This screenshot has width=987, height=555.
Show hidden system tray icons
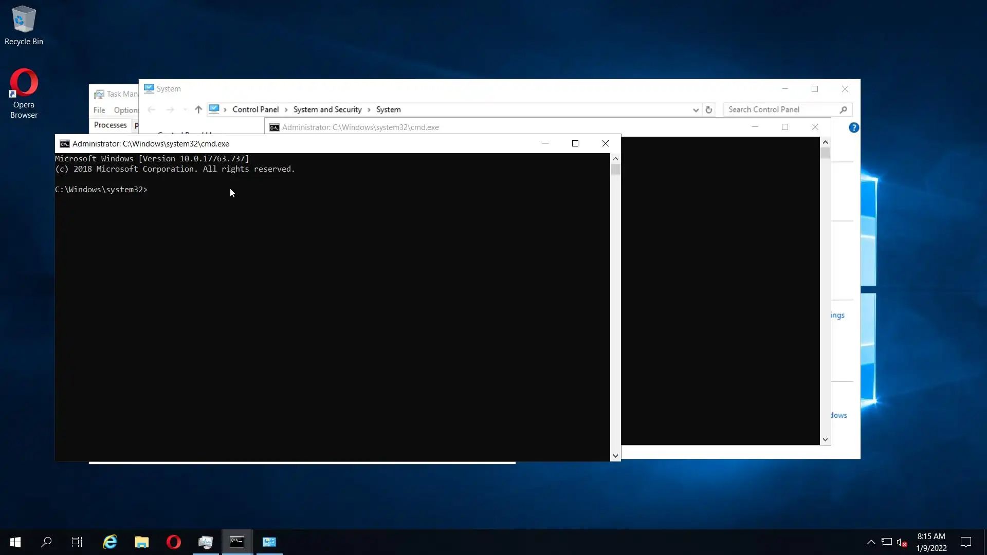pos(871,542)
